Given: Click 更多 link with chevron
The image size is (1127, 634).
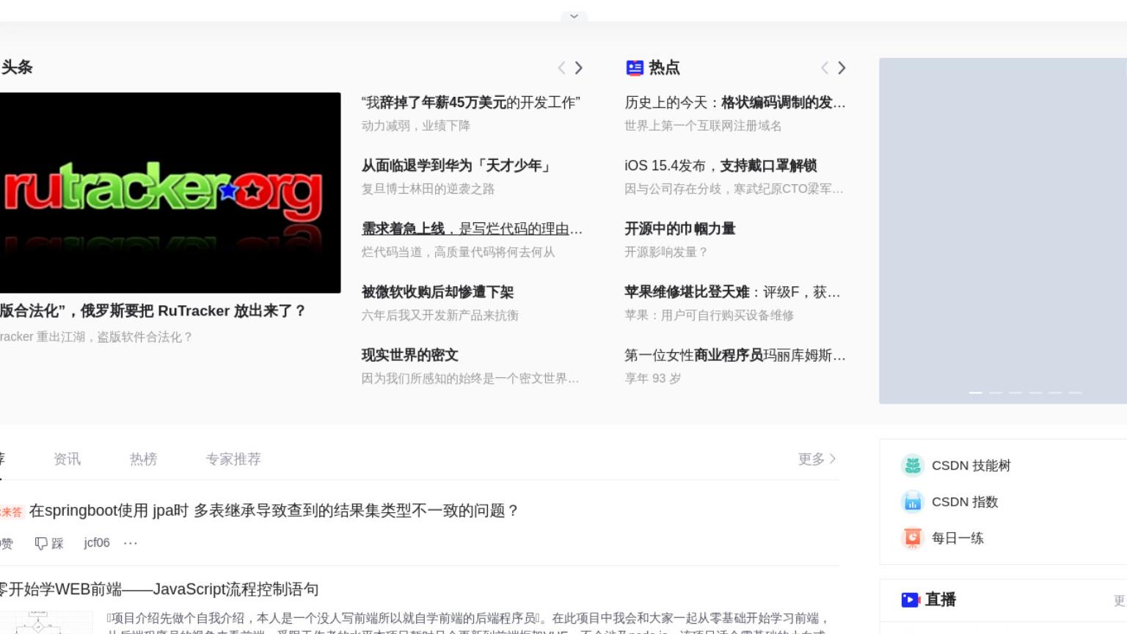Looking at the screenshot, I should [817, 459].
